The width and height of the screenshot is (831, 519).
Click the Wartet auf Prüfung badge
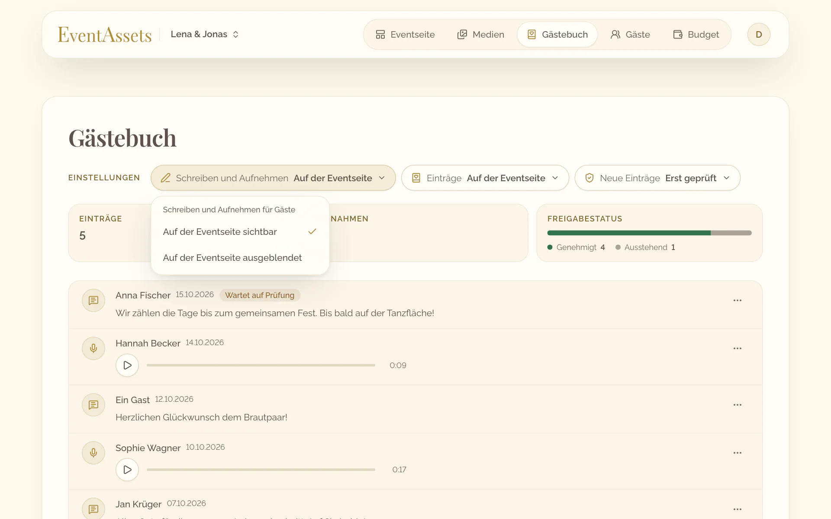260,295
